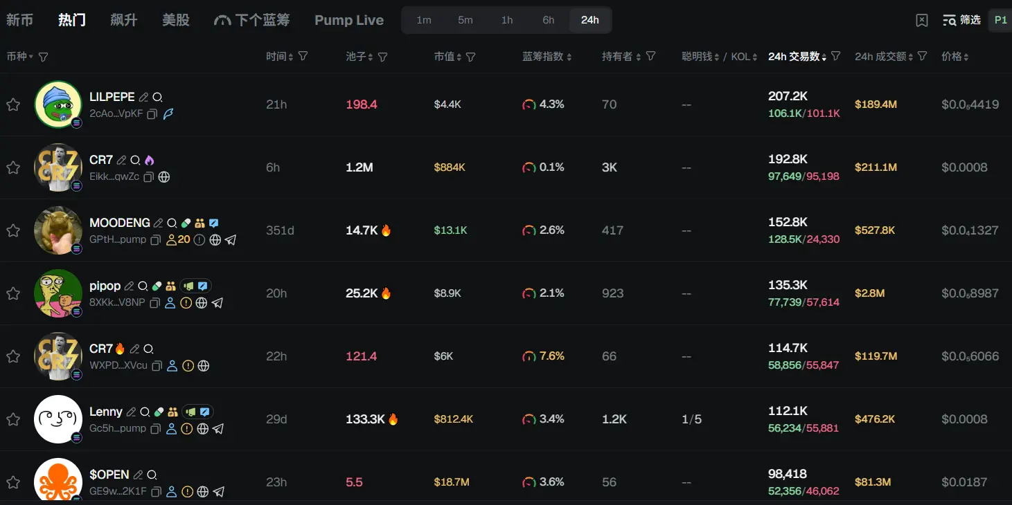Image resolution: width=1012 pixels, height=505 pixels.
Task: Sort the list by 24h 交易数
Action: (x=797, y=57)
